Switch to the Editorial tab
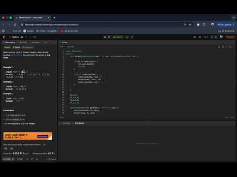 pos(23,42)
